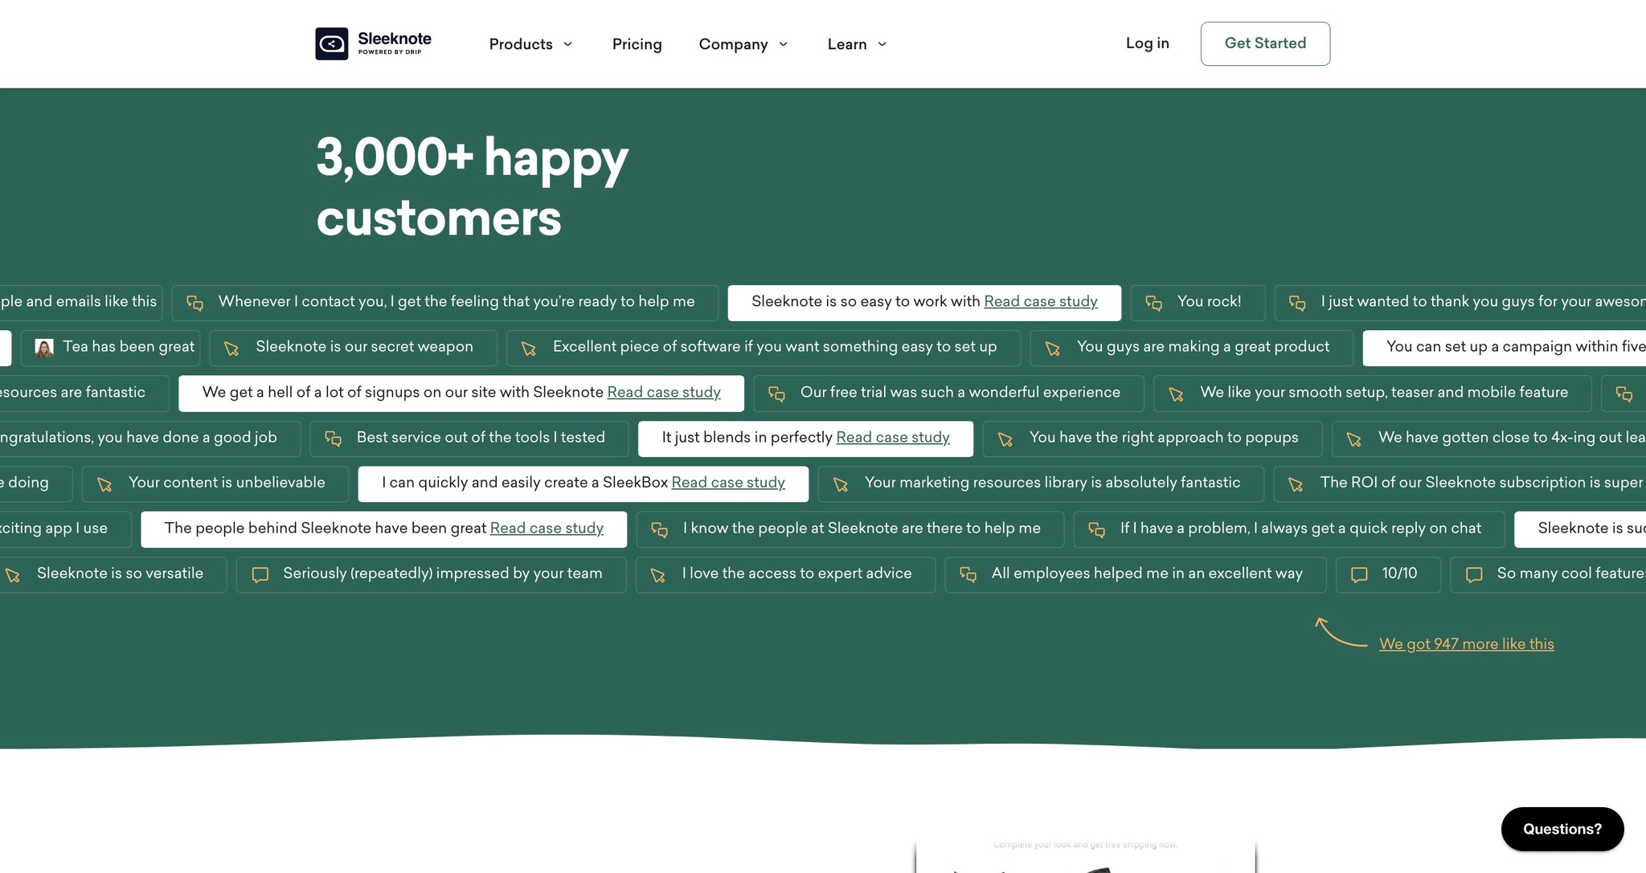Click the cursor icon beside "You rock!"
Viewport: 1646px width, 873px height.
(x=1154, y=303)
